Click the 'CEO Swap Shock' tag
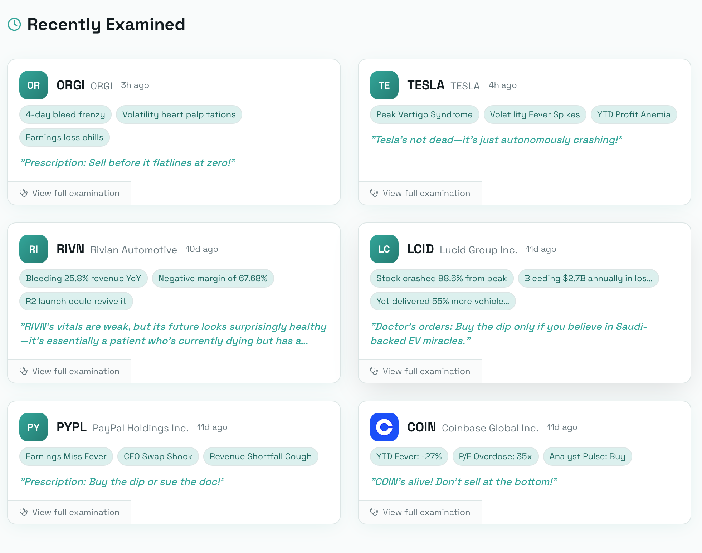 (x=158, y=456)
